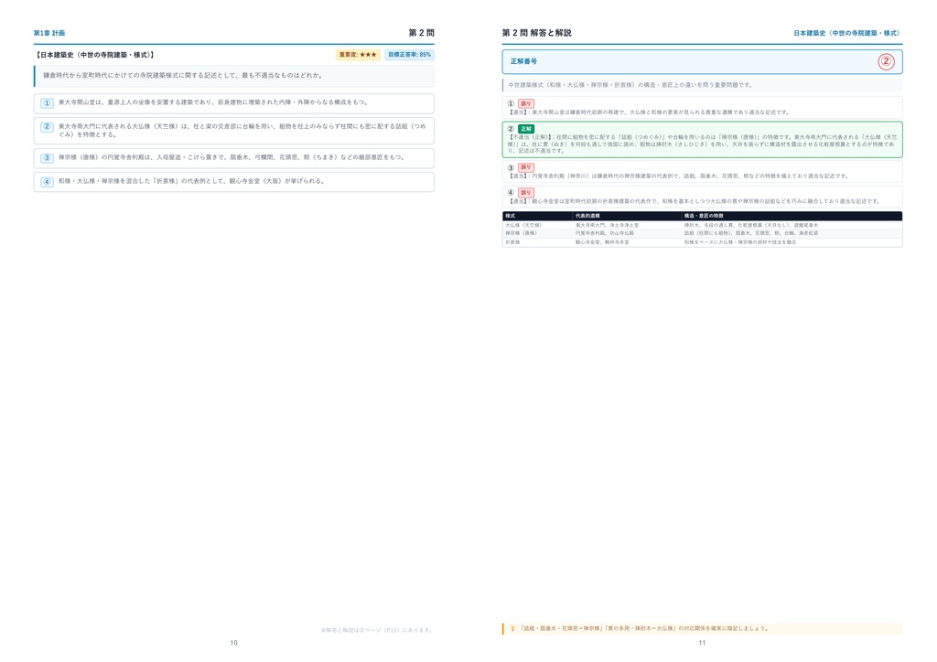Click the 第1章 計画 chapter header
This screenshot has width=937, height=662.
pos(49,34)
